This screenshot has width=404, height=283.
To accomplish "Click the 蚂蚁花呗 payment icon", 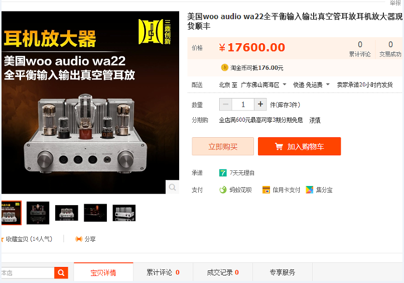I will (x=223, y=190).
